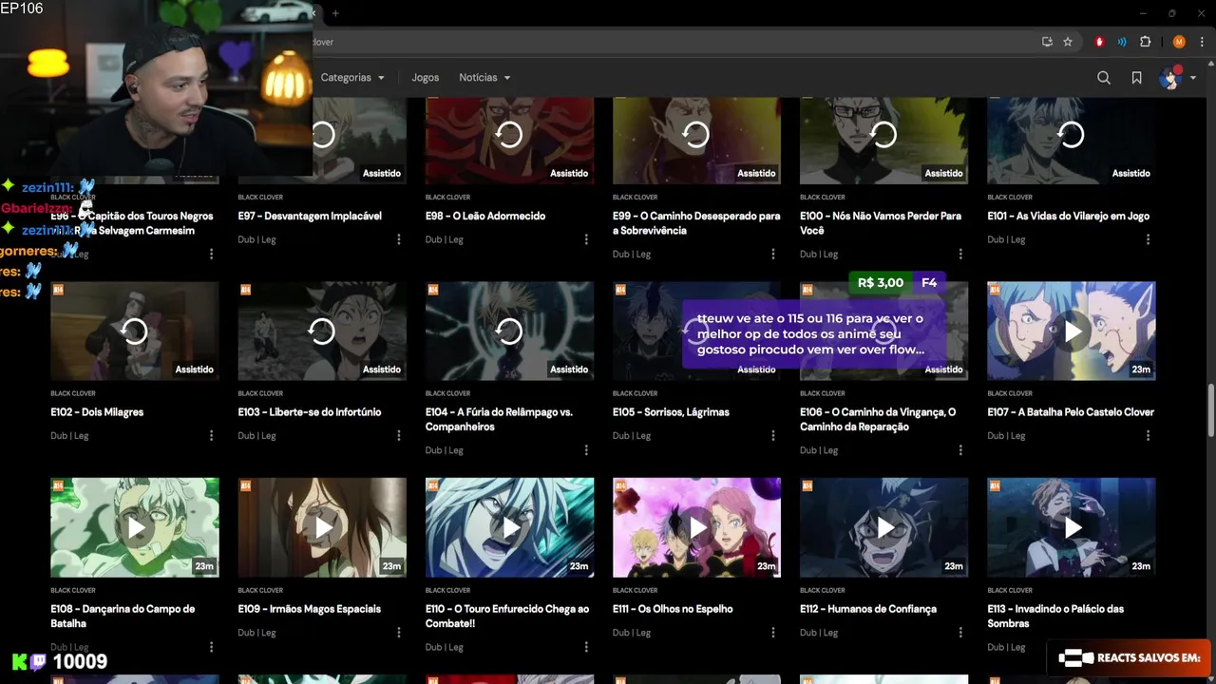Replay episode E98 O Leão Adormecido
The image size is (1216, 684).
click(x=509, y=135)
